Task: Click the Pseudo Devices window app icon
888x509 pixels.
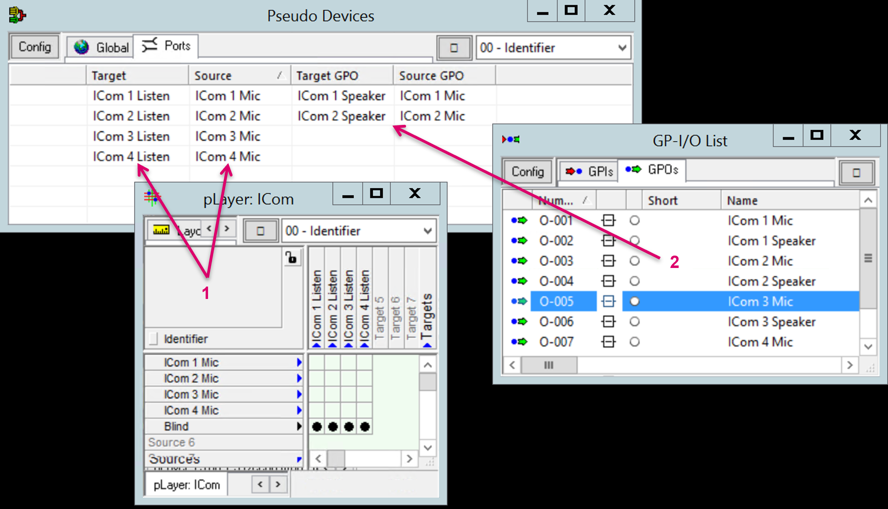Action: 17,15
